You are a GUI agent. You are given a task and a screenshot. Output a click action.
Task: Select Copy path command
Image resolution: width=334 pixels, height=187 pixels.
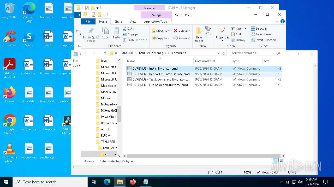[132, 34]
